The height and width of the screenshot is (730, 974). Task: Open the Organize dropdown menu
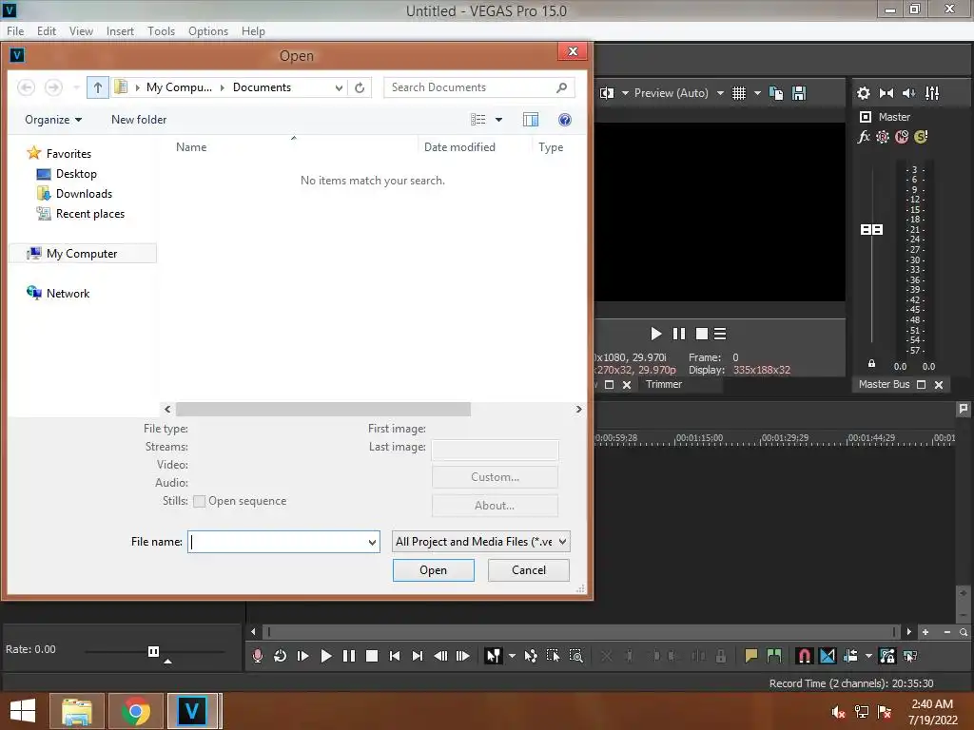pyautogui.click(x=53, y=120)
